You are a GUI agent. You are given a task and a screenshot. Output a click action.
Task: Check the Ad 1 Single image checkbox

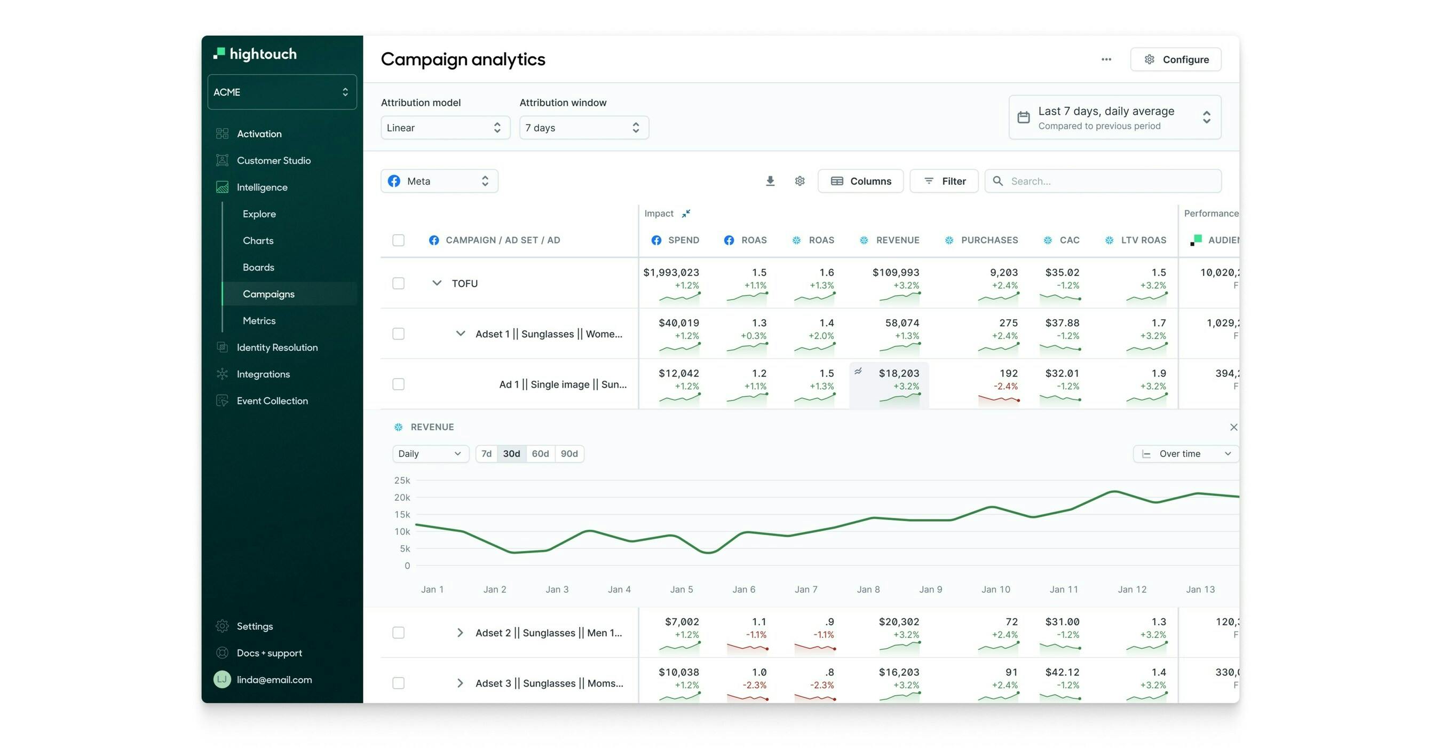(x=398, y=384)
